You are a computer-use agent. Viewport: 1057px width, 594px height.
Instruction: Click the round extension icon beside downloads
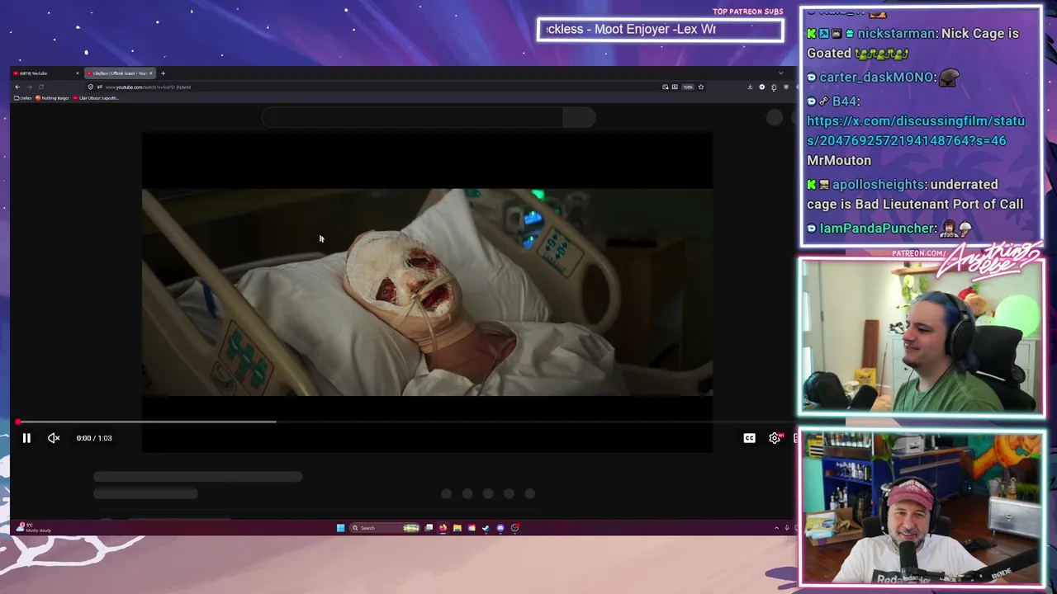pyautogui.click(x=762, y=87)
